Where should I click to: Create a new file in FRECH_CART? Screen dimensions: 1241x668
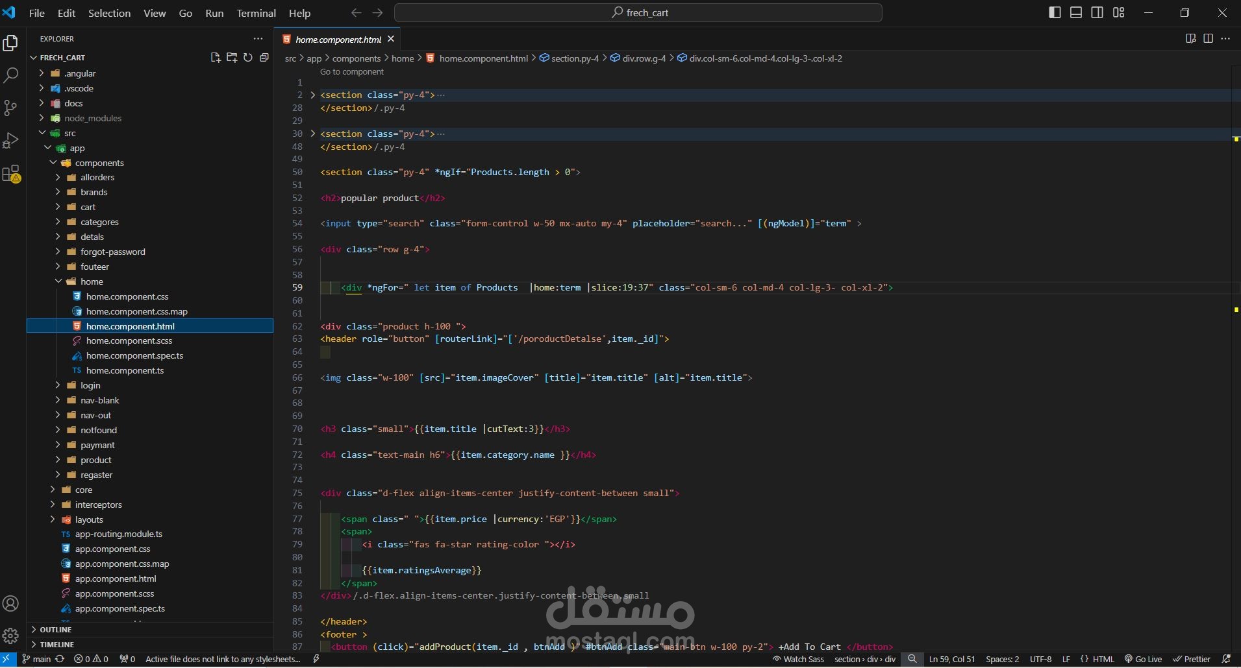click(x=216, y=58)
